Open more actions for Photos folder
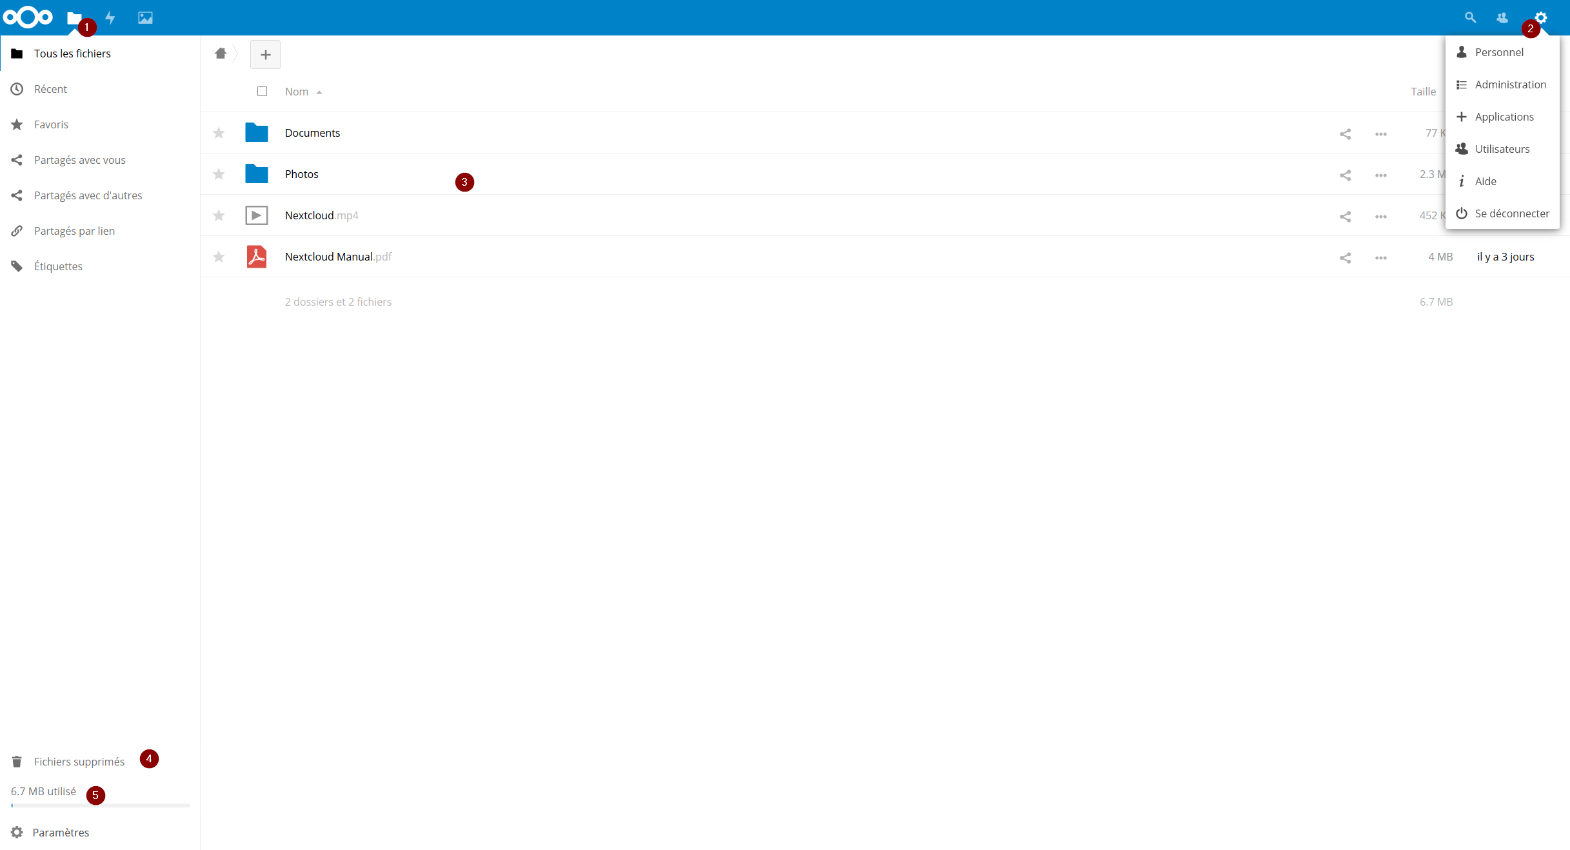1570x850 pixels. 1380,175
